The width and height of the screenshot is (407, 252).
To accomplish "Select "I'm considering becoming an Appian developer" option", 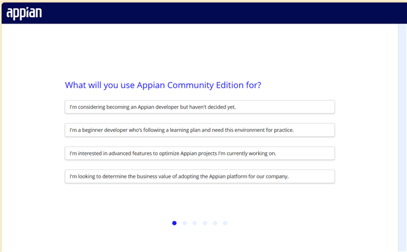I will pyautogui.click(x=200, y=107).
